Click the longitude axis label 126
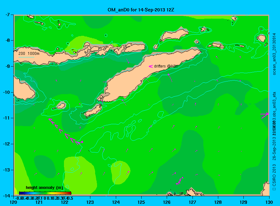The image size is (280, 206). click(167, 202)
